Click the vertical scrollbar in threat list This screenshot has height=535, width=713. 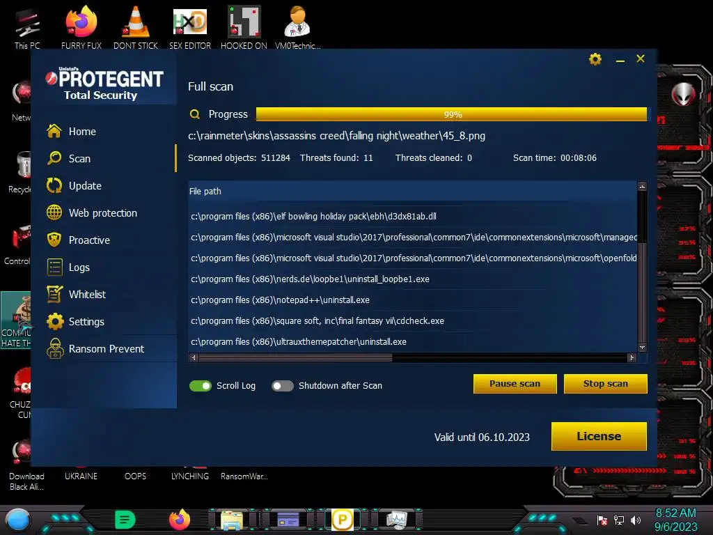point(642,267)
